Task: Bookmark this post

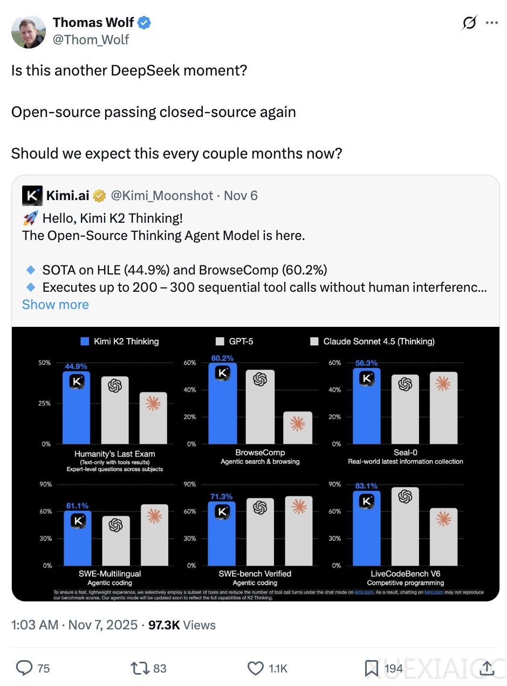Action: pos(371,669)
